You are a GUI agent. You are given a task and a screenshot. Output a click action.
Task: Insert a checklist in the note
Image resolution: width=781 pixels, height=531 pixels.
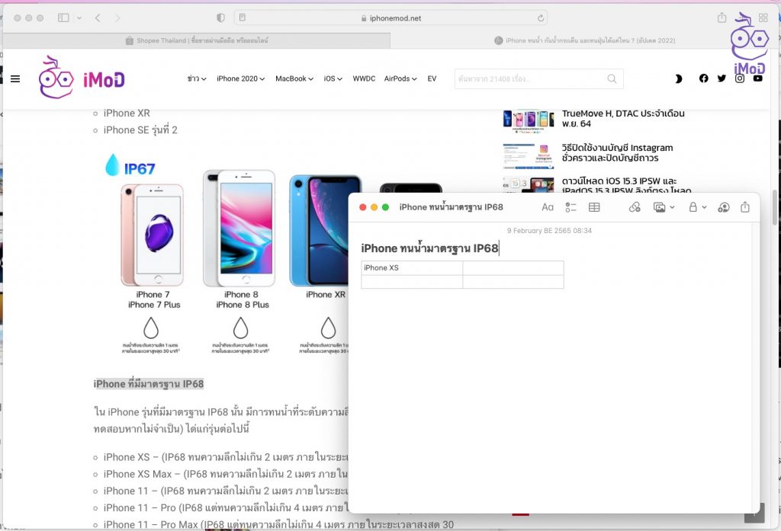(570, 207)
